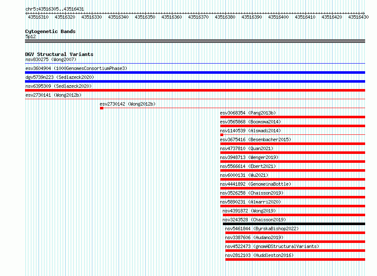Click the red bar of nsv5566614
The image size is (377, 276).
[x=293, y=170]
